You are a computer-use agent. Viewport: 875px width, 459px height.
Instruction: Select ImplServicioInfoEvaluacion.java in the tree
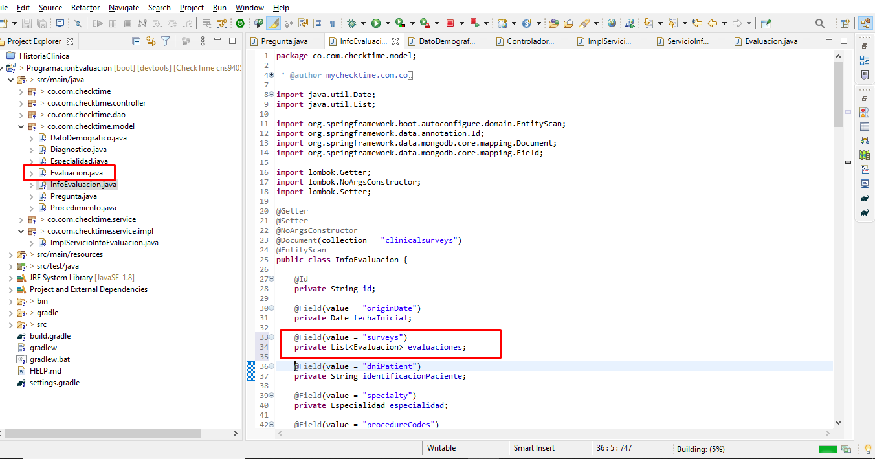coord(104,243)
